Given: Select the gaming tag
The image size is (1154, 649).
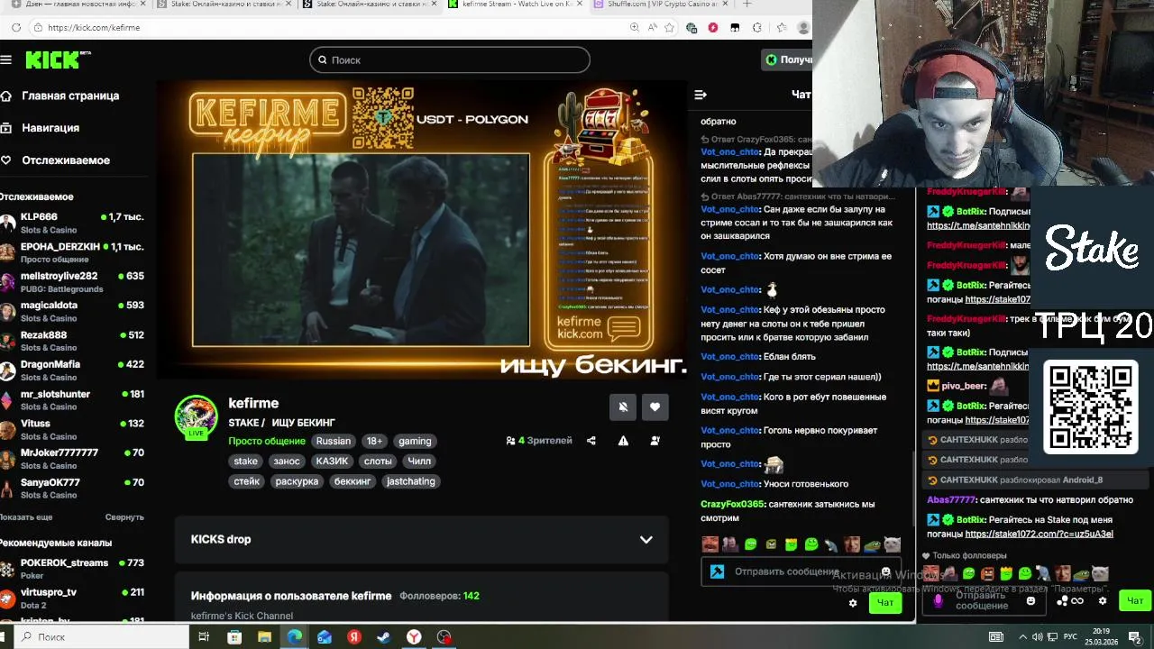Looking at the screenshot, I should coord(415,441).
